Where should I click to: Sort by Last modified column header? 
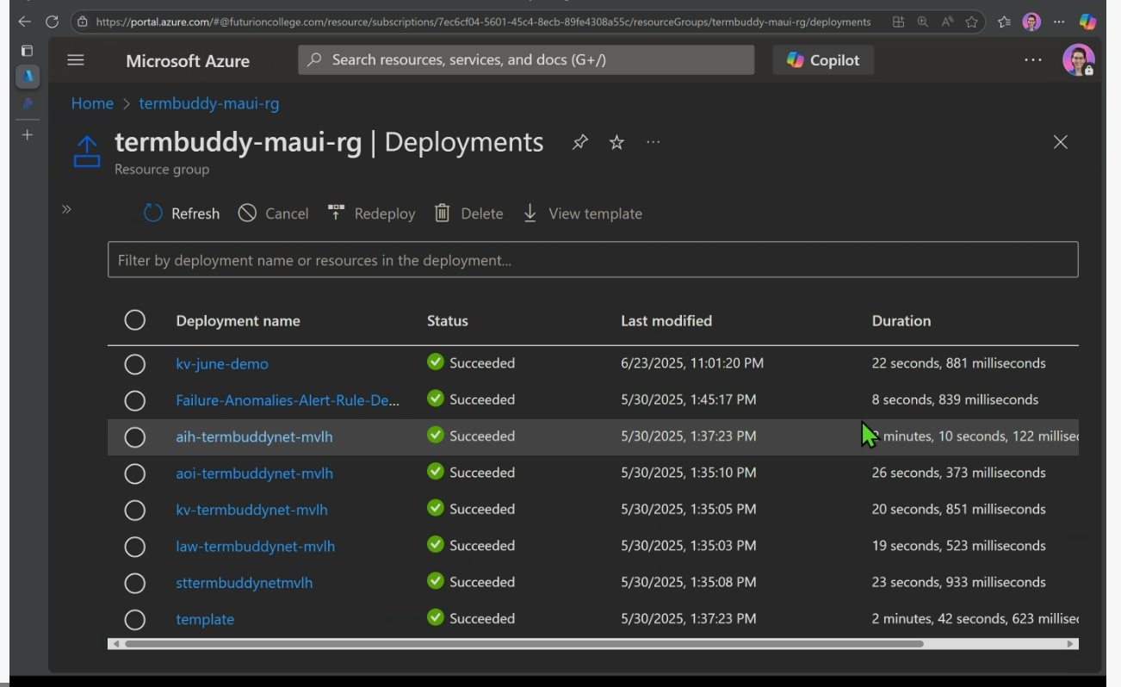[666, 320]
